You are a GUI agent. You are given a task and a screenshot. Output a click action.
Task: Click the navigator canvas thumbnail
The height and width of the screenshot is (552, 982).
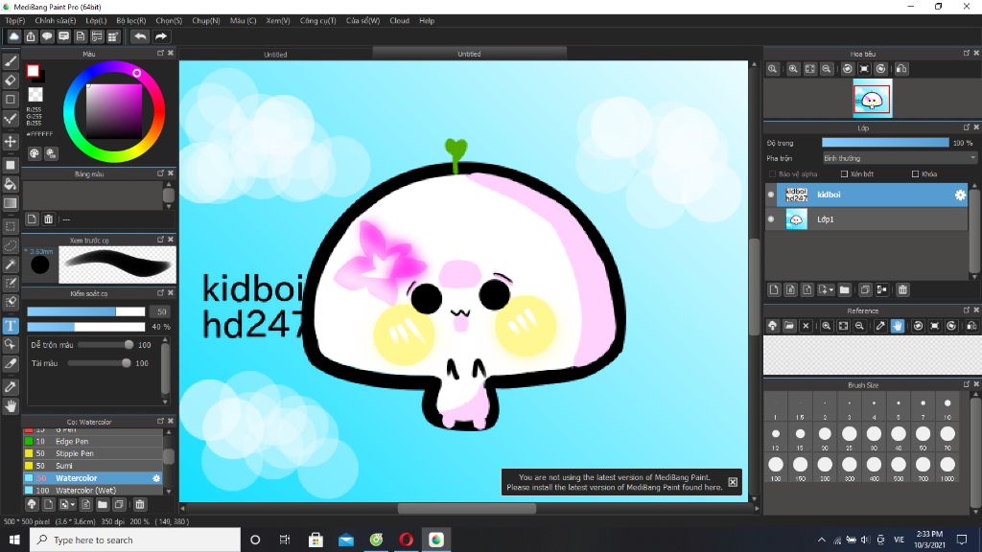click(873, 99)
